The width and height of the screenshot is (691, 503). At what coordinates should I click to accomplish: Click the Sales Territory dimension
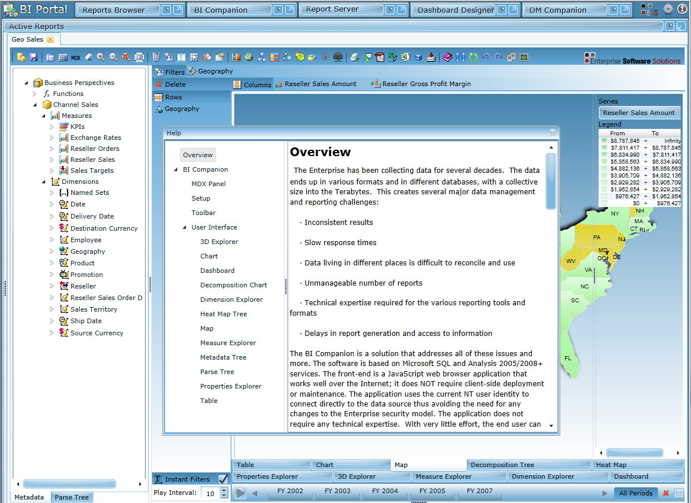tap(94, 309)
